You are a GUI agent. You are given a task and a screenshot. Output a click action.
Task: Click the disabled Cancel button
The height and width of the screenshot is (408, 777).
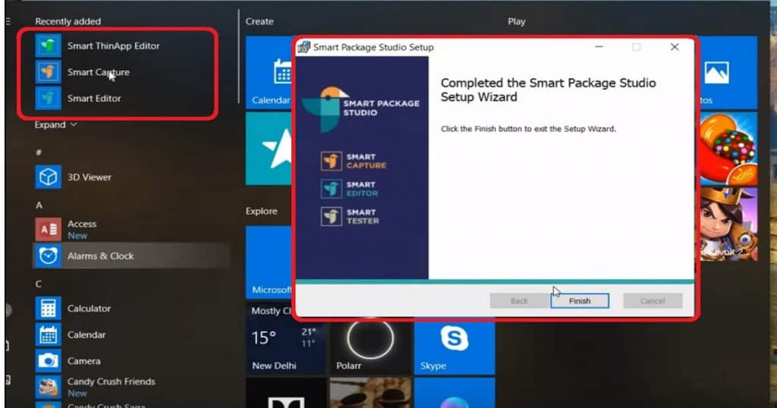tap(653, 300)
